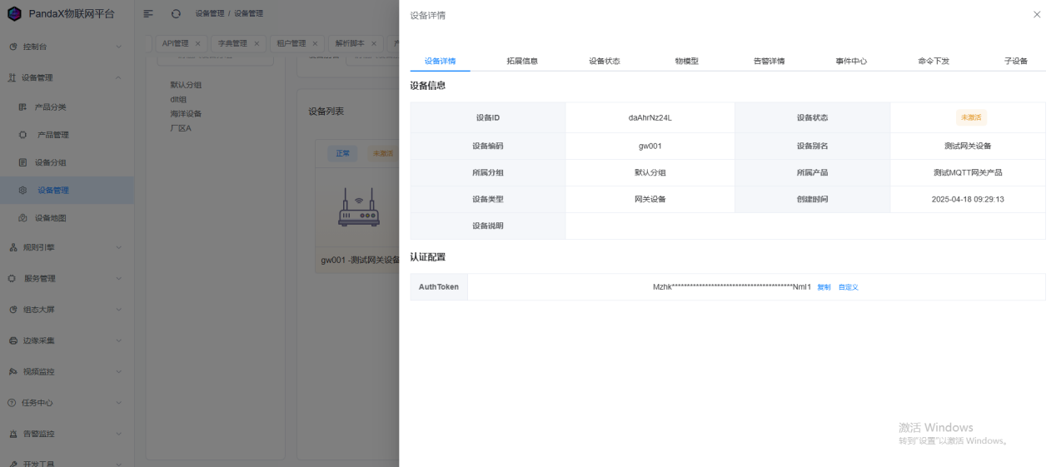Collapse the 设备管理 parent menu chevron
1056x467 pixels.
(118, 77)
